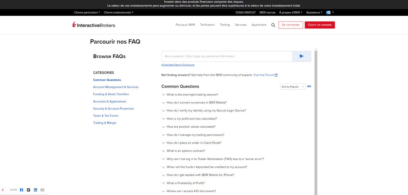Share page via email envelope icon

(x=42, y=190)
